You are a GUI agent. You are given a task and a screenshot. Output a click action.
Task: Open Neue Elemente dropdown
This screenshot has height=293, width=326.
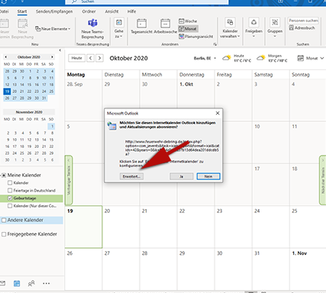click(53, 29)
